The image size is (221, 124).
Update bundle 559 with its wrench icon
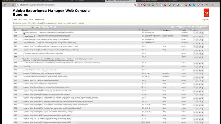point(200,33)
